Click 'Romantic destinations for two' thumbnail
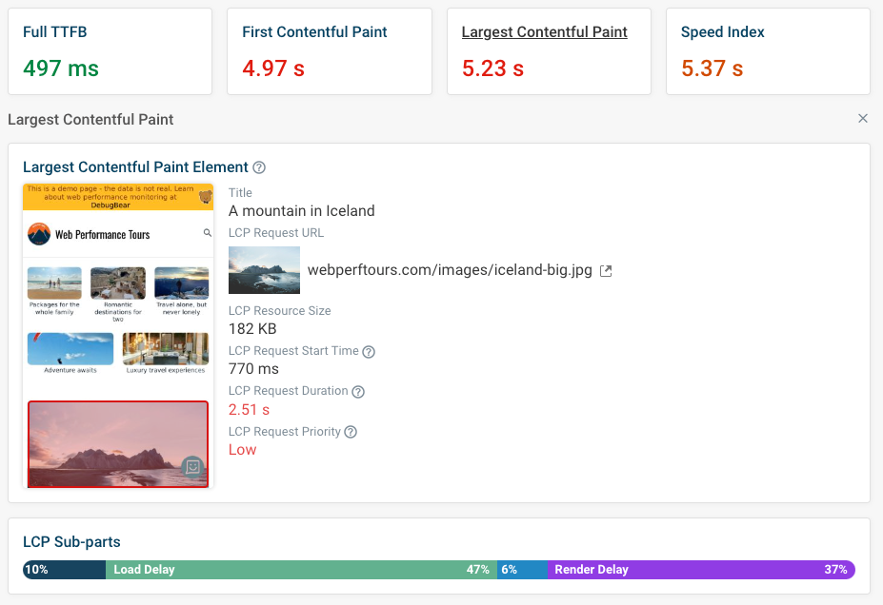Viewport: 883px width, 605px height. tap(118, 283)
